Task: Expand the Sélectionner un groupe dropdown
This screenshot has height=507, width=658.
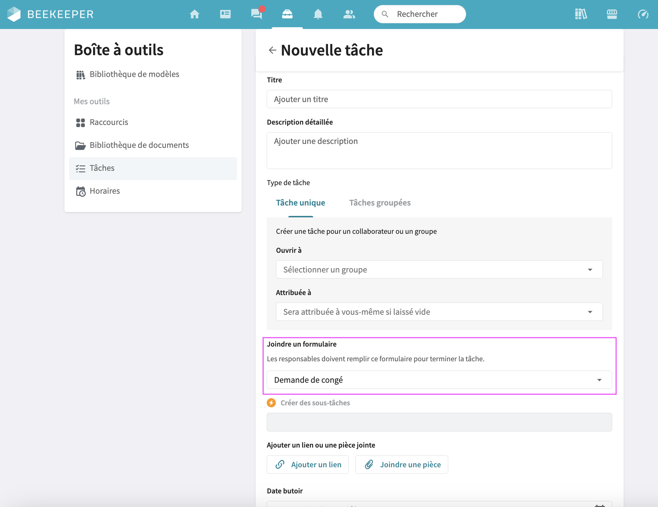Action: [x=439, y=270]
